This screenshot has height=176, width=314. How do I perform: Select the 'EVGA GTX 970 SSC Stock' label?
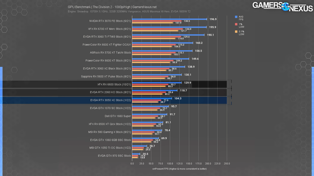114,156
